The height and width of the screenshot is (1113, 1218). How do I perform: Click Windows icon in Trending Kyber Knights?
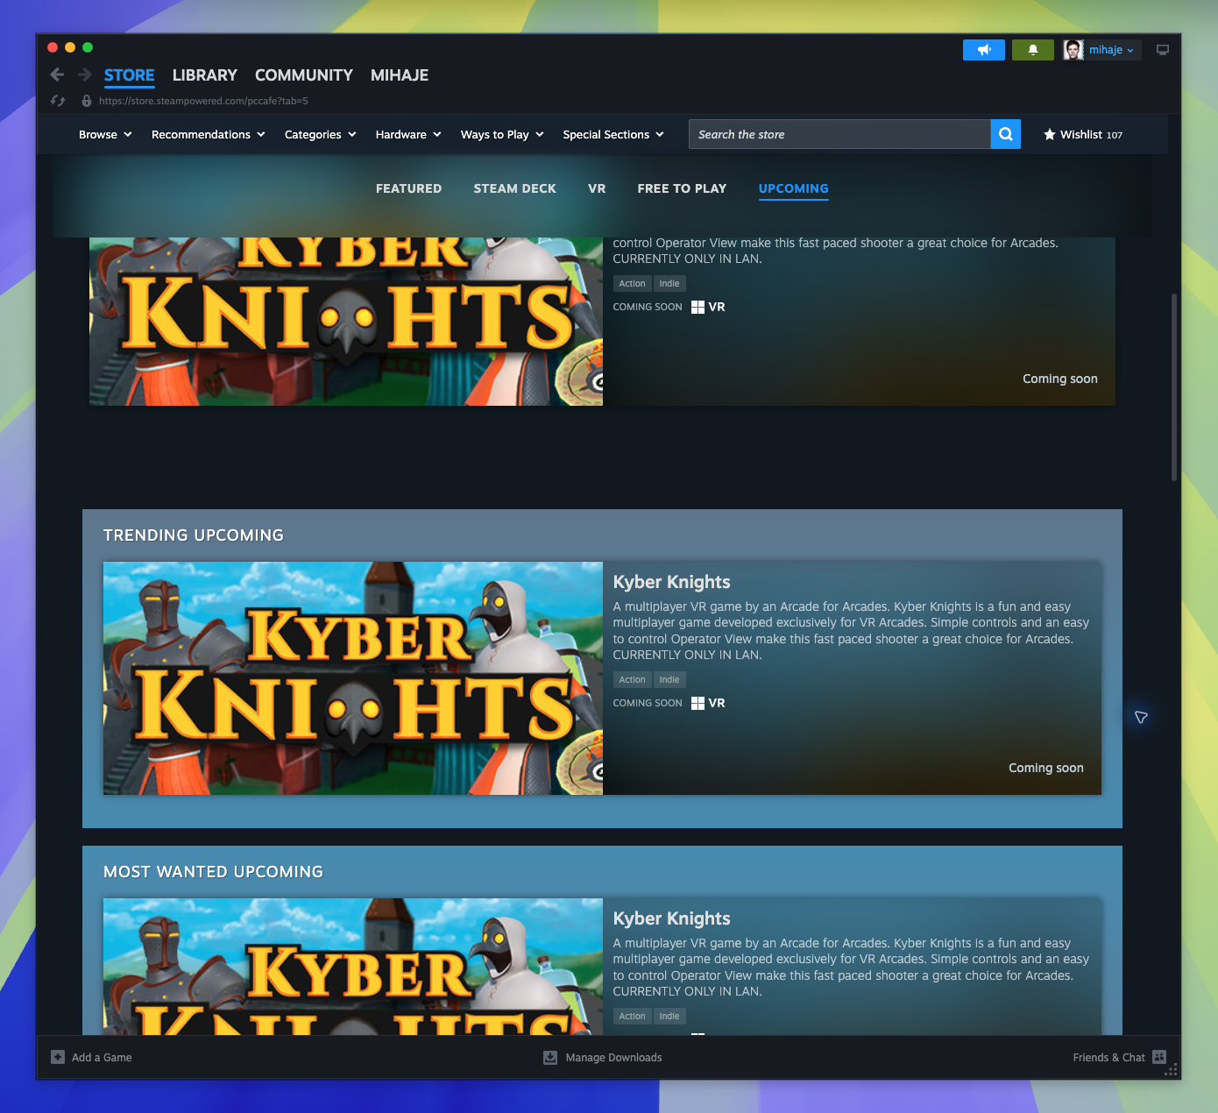(698, 703)
